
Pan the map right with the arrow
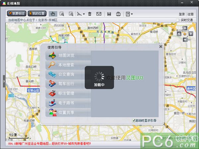191,34
